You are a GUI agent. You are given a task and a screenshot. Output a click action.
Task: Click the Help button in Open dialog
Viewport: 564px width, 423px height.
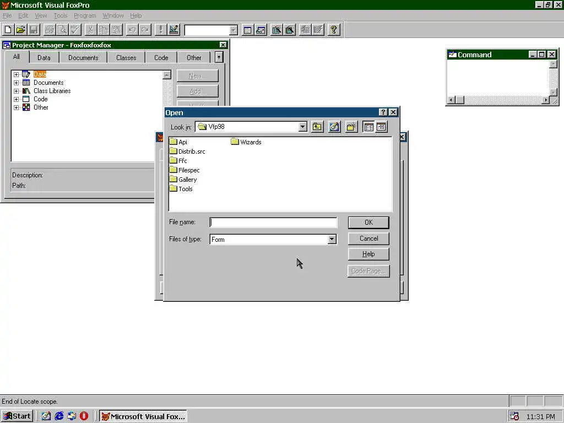(x=368, y=254)
